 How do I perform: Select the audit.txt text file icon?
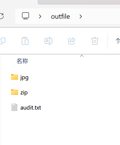[x=14, y=107]
